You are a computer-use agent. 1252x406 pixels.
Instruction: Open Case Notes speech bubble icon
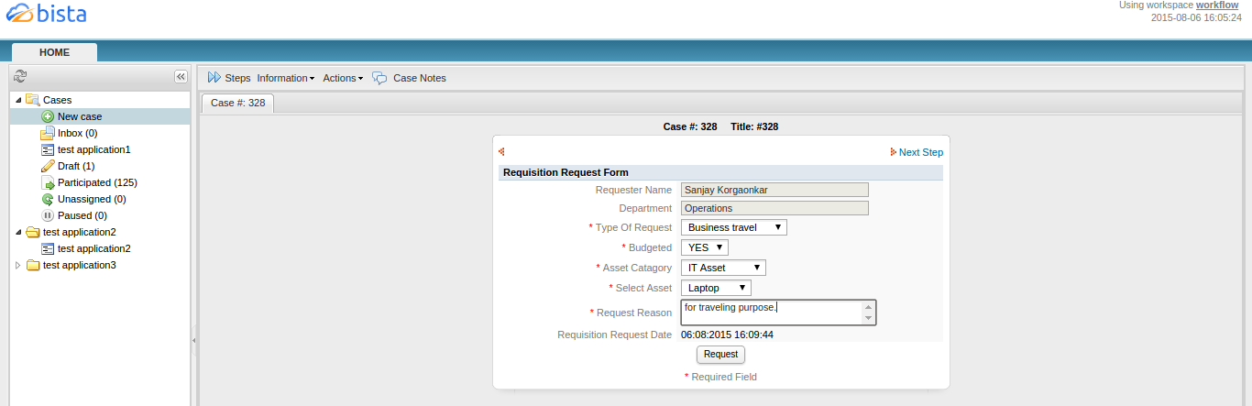click(379, 79)
